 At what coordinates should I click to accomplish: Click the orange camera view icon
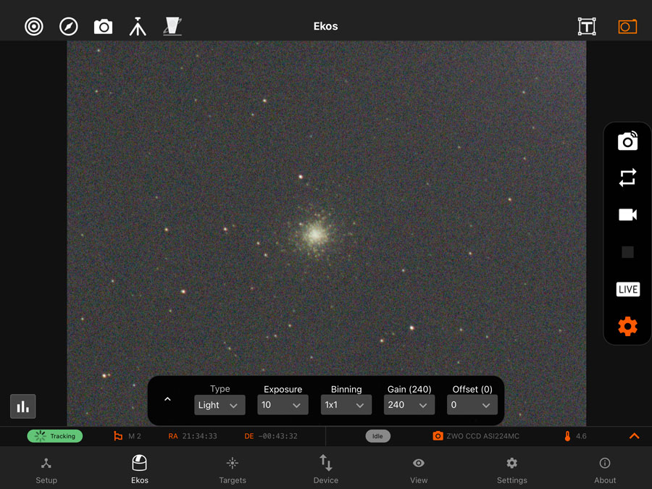coord(627,27)
